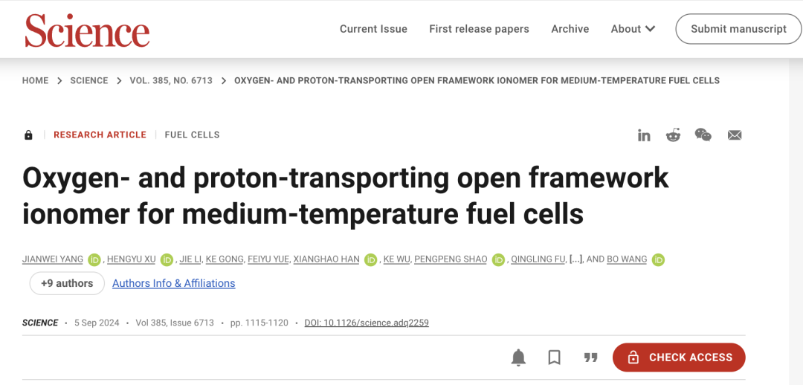Click the Submit manuscript button

point(738,29)
